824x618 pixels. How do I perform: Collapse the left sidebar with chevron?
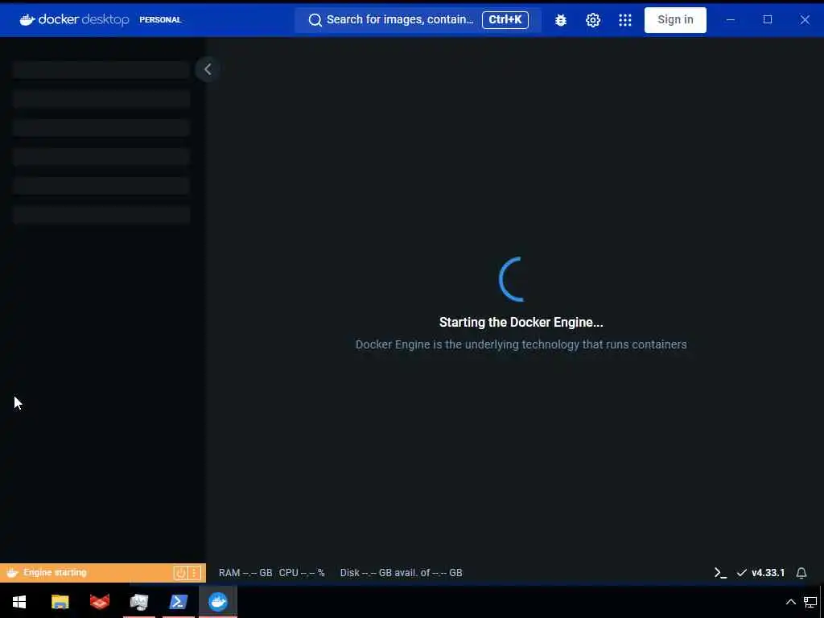coord(208,69)
